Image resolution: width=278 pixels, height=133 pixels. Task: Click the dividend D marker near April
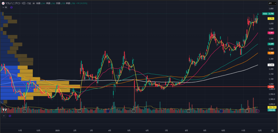coord(108,111)
